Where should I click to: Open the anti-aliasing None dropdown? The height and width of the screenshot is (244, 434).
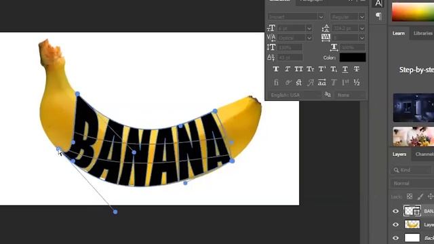pyautogui.click(x=351, y=95)
